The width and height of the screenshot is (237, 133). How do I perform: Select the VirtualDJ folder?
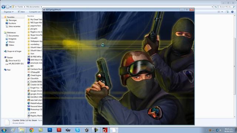pos(34,38)
